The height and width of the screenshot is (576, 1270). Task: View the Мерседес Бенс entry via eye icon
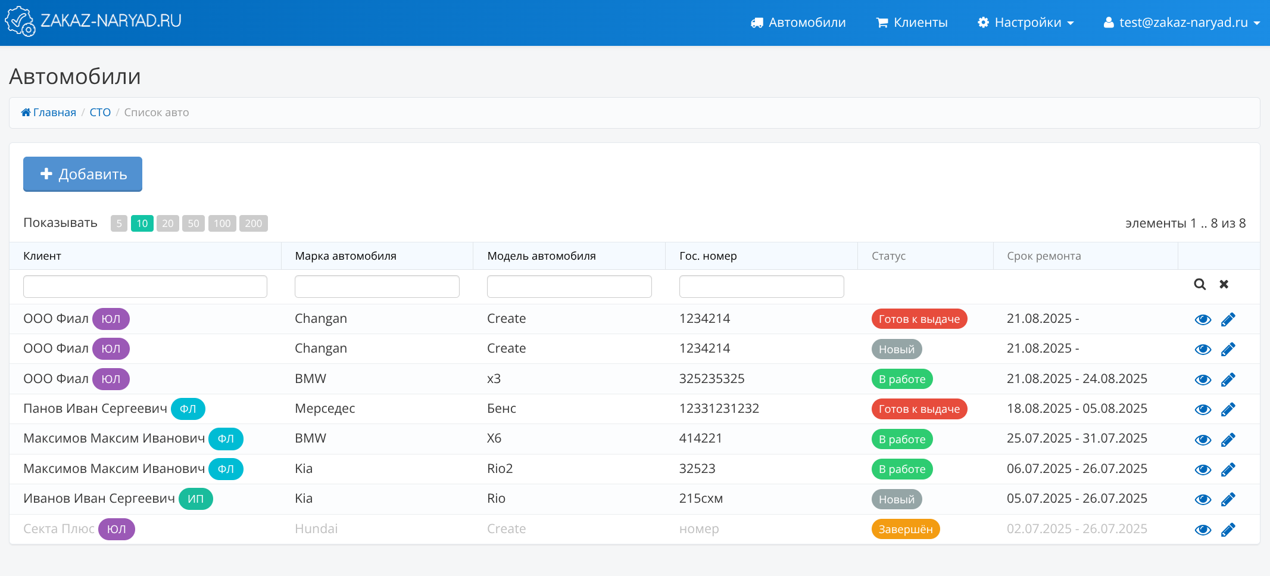click(x=1203, y=409)
